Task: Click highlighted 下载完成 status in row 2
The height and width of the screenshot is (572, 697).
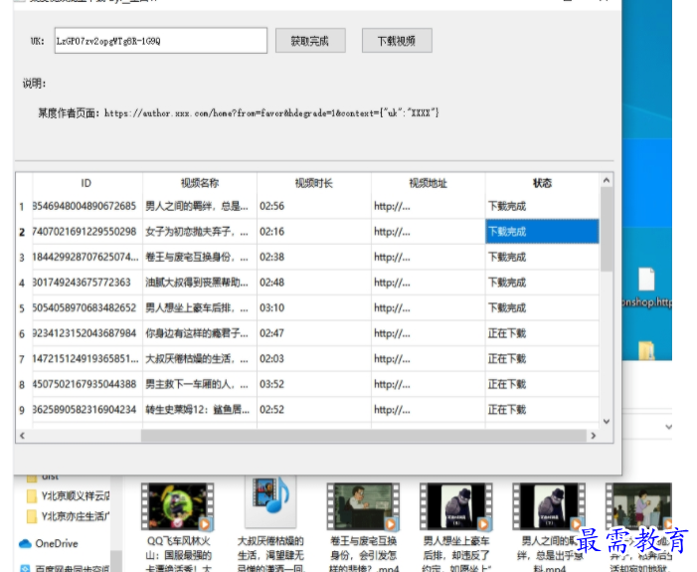Action: pos(542,232)
